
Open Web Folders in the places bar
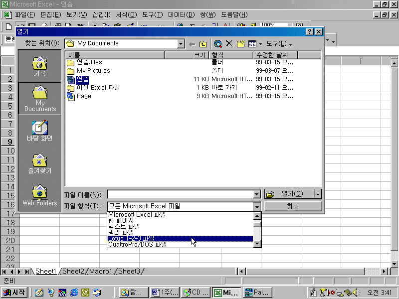[x=40, y=195]
